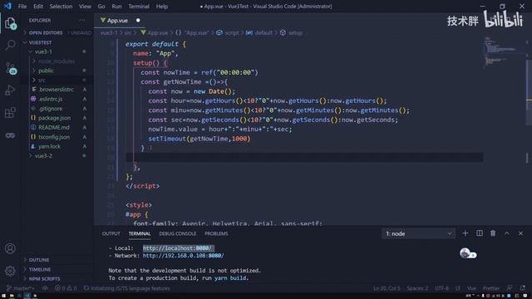Collapse the VUE3TEST workspace root
532x299 pixels.
point(40,42)
